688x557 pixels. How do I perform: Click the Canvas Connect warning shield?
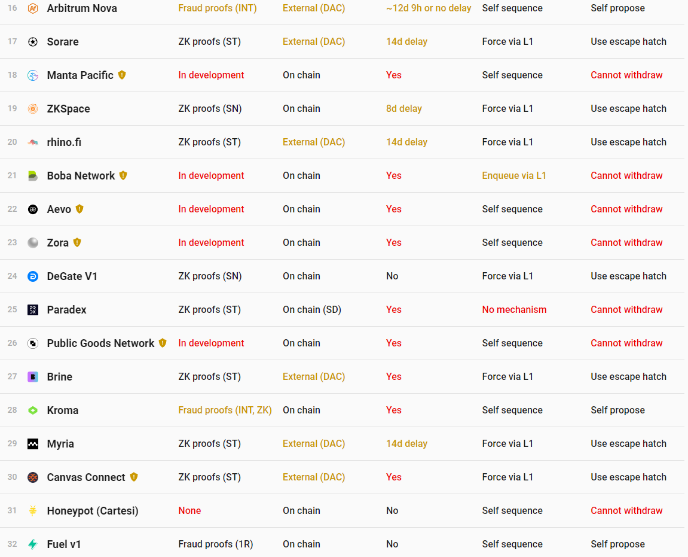click(134, 477)
